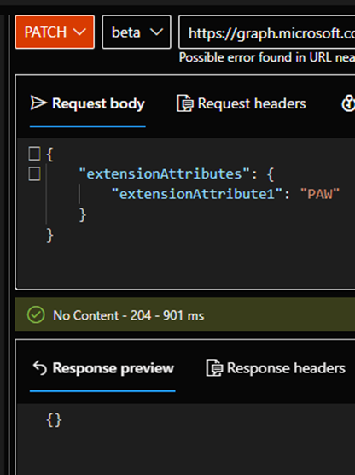Click the Request headers document icon
The width and height of the screenshot is (355, 475).
click(x=184, y=103)
